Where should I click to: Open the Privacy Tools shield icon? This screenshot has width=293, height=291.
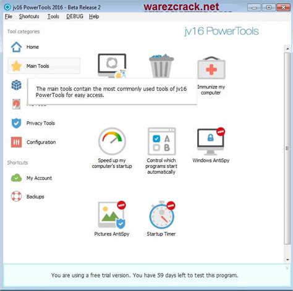point(16,123)
